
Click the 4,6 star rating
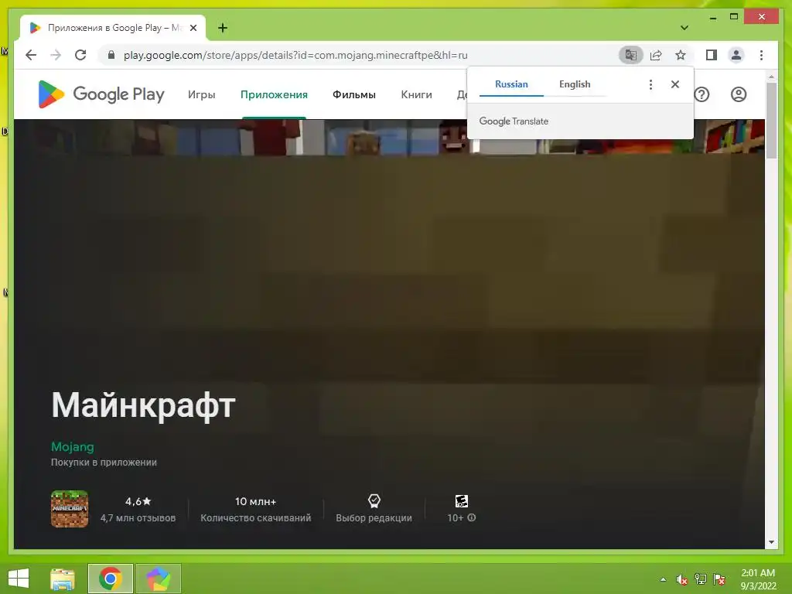pos(138,501)
